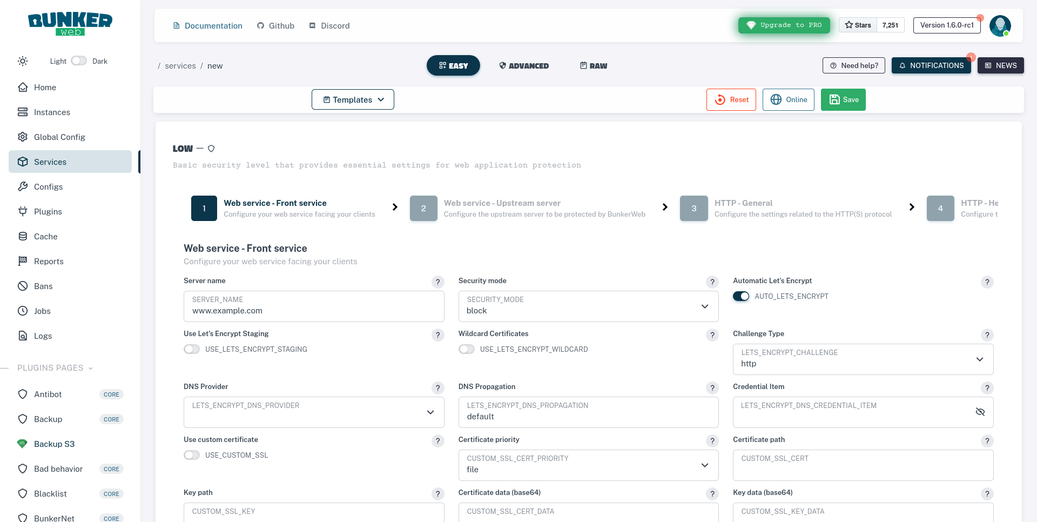The width and height of the screenshot is (1037, 522).
Task: Open the Plugins section in sidebar
Action: point(48,211)
